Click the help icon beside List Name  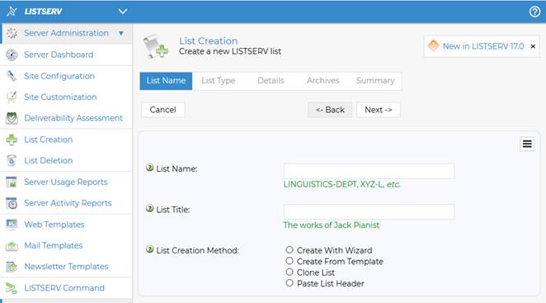[x=150, y=168]
